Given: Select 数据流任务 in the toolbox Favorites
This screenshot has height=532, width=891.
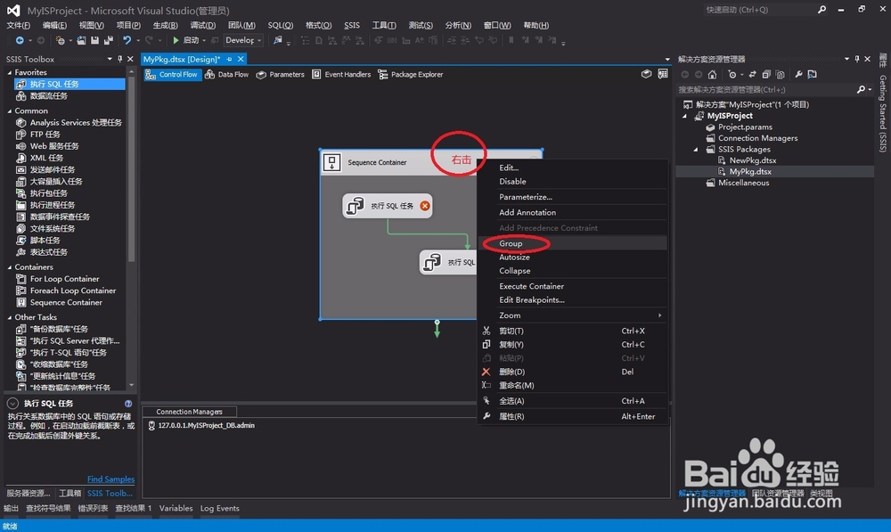Looking at the screenshot, I should pos(49,96).
